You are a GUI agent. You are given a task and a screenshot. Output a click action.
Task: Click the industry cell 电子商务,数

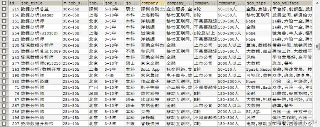point(179,75)
